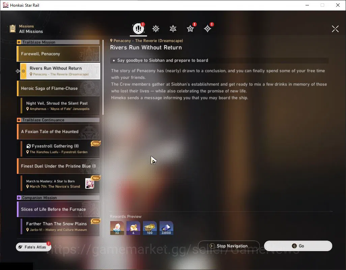Open the Fate's Atlas button
The image size is (346, 270).
click(33, 247)
